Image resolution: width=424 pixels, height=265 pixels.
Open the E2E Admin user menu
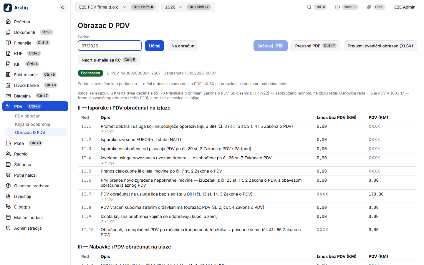point(405,7)
